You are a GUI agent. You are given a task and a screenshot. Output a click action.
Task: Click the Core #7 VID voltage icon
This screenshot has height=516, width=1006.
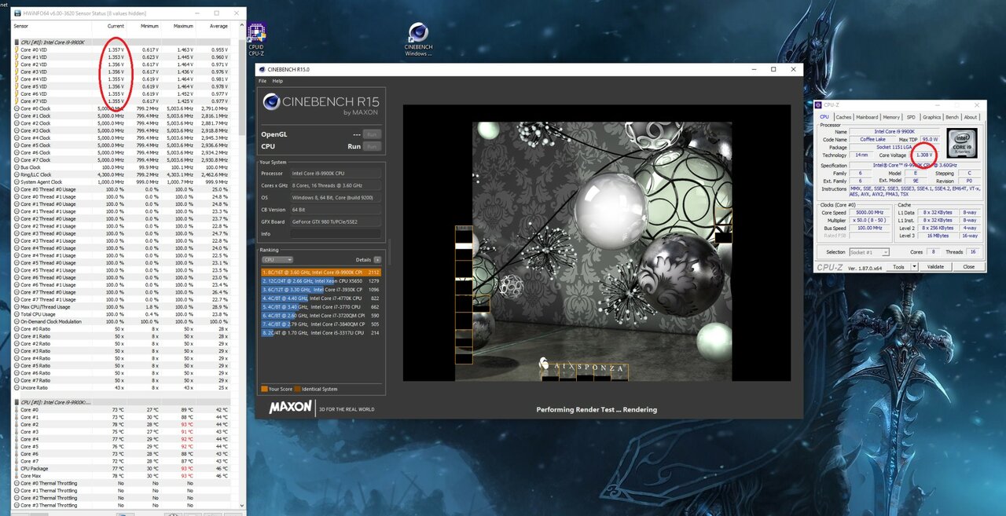click(x=16, y=101)
